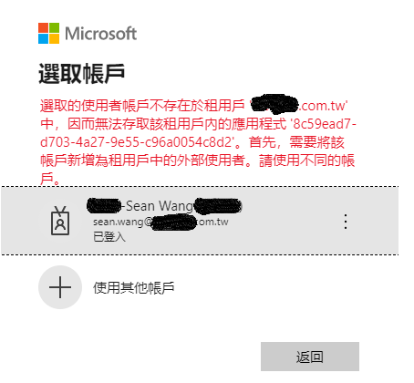The height and width of the screenshot is (383, 414).
Task: Click the 已登入 signed-in status text
Action: pos(109,236)
